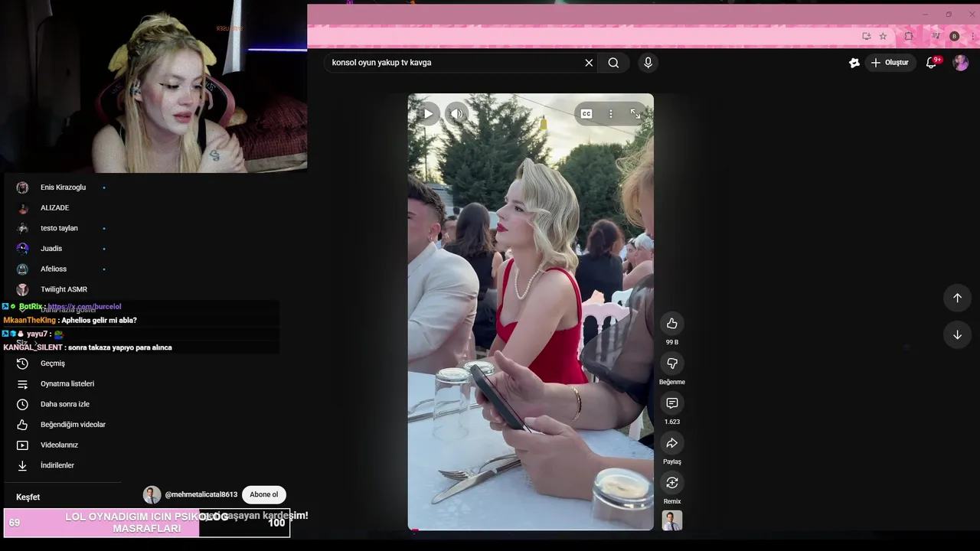Viewport: 980px width, 551px height.
Task: Click the install app icon in the address bar
Action: click(867, 36)
